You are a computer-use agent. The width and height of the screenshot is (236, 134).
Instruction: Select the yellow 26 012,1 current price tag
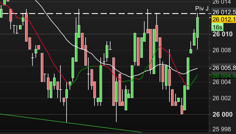click(224, 19)
